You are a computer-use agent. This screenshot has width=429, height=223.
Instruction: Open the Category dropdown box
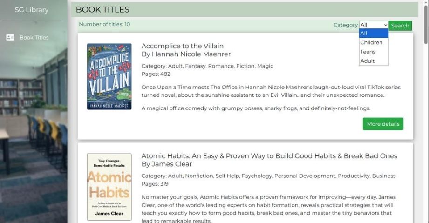374,25
